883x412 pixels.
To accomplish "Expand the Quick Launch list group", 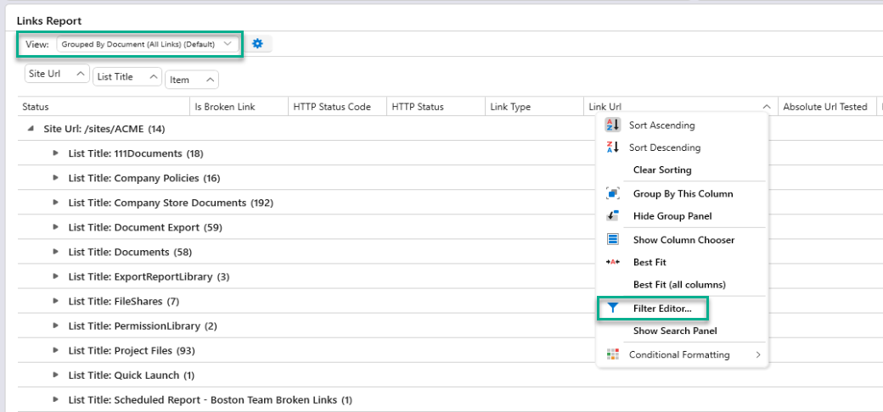I will coord(56,375).
